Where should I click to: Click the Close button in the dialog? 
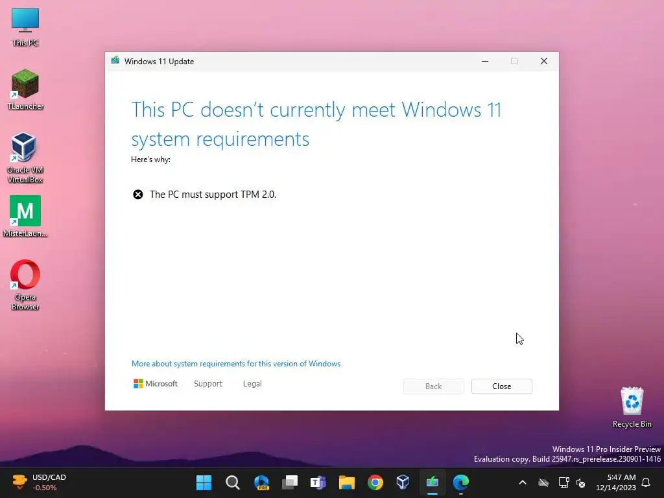tap(501, 386)
